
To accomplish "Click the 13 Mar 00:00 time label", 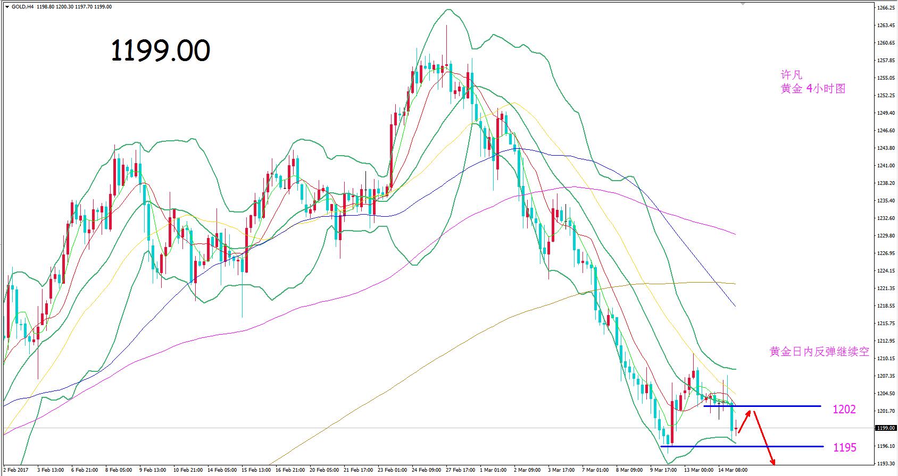I will (698, 470).
